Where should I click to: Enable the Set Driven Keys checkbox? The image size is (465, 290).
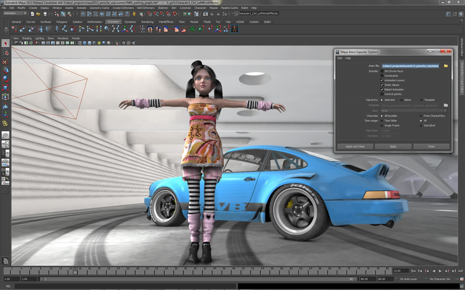(x=382, y=71)
